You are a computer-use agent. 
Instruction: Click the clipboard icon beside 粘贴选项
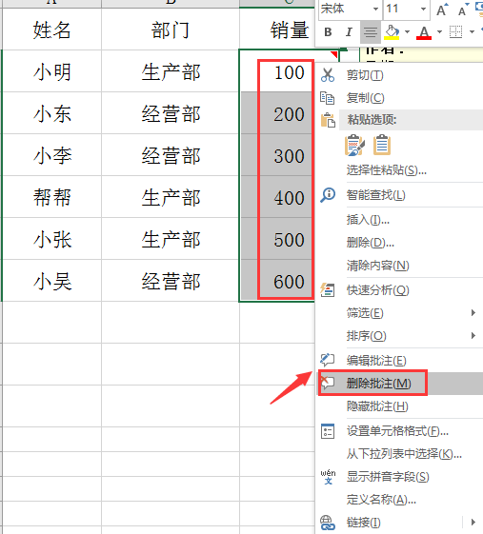tap(328, 120)
